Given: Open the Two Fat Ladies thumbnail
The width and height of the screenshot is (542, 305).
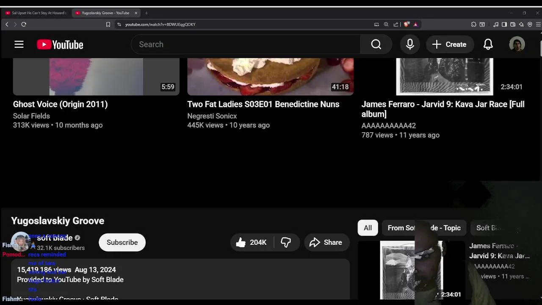Looking at the screenshot, I should click(271, 77).
